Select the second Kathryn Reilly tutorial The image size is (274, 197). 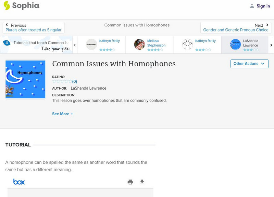197,44
